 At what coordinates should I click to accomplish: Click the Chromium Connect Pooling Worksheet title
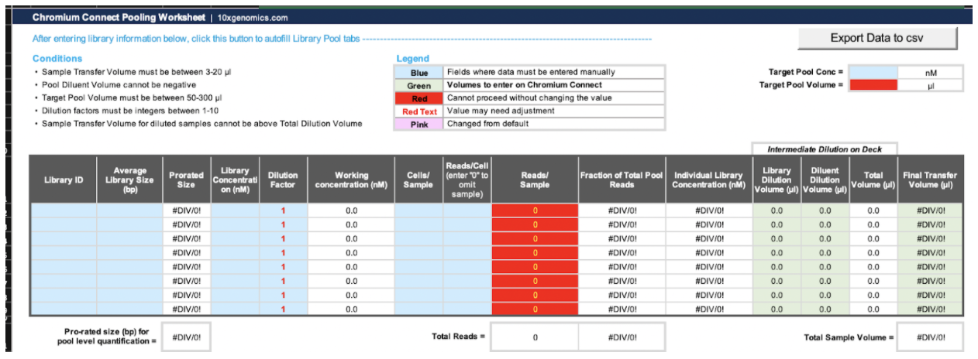[x=119, y=17]
